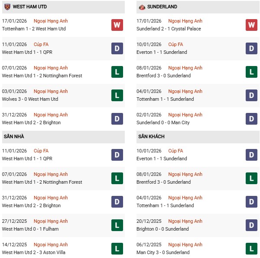The width and height of the screenshot is (260, 258).
Task: Open Cúp FA link above Everton 1-1 Sunderland
Action: tap(175, 44)
